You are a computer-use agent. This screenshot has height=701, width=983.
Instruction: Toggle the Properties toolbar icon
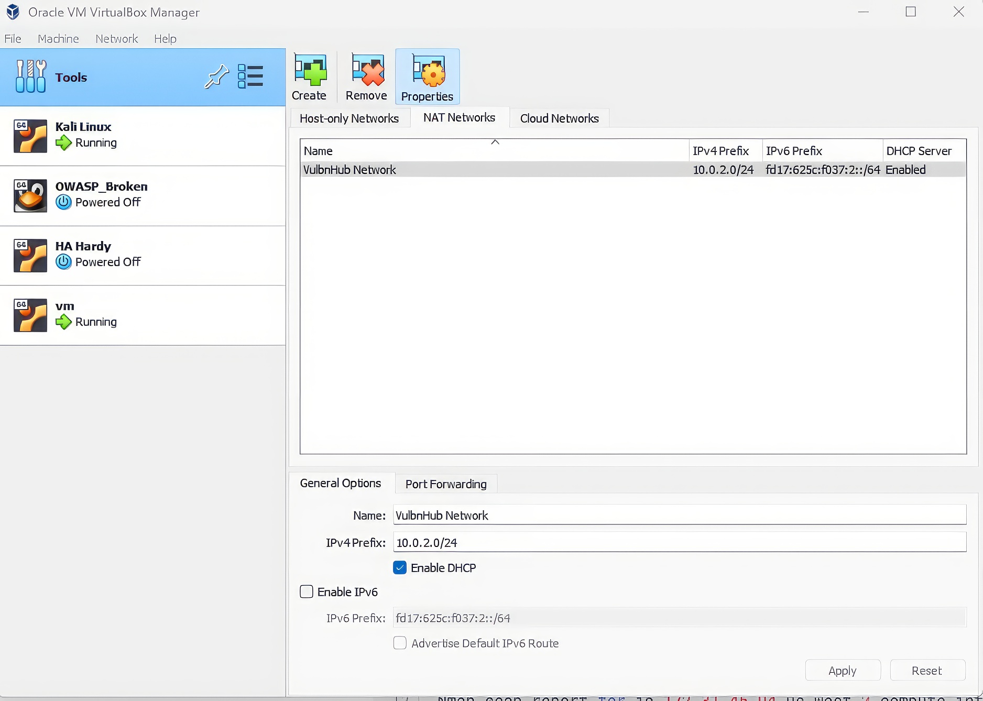coord(428,77)
